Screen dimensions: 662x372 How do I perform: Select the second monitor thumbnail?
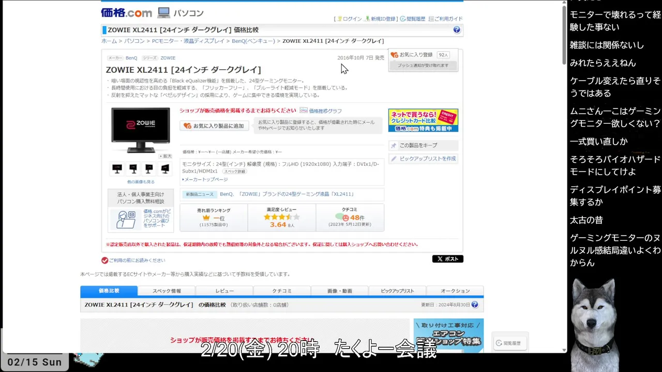coord(133,168)
